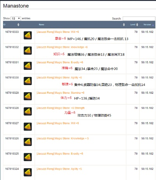This screenshot has width=156, height=180.
Task: Click the manastone icon in row 167010333
Action: [28, 35]
